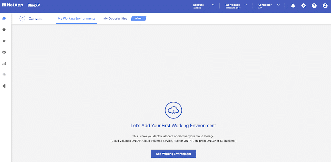331x162 pixels.
Task: Expand the Workspace dropdown
Action: 236,6
